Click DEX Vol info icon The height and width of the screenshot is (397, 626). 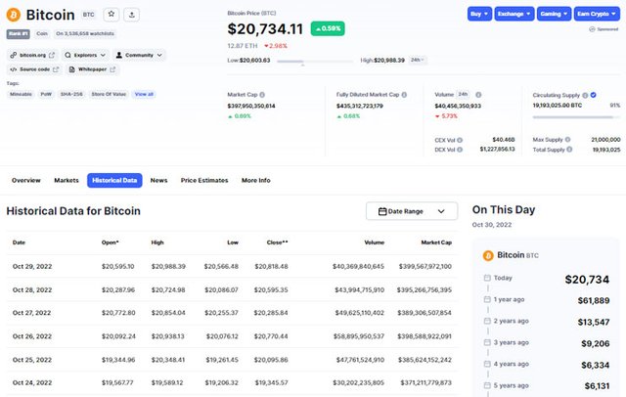click(x=460, y=150)
